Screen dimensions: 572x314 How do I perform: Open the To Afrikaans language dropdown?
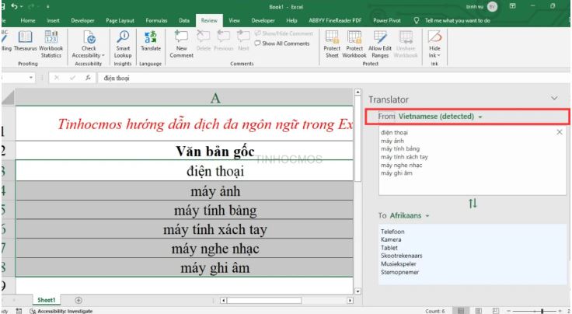pos(410,215)
